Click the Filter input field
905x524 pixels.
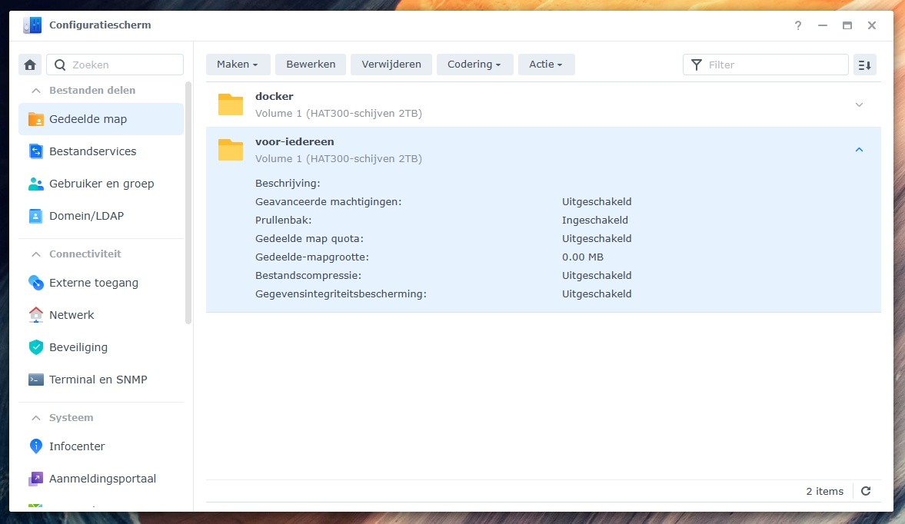(x=775, y=65)
